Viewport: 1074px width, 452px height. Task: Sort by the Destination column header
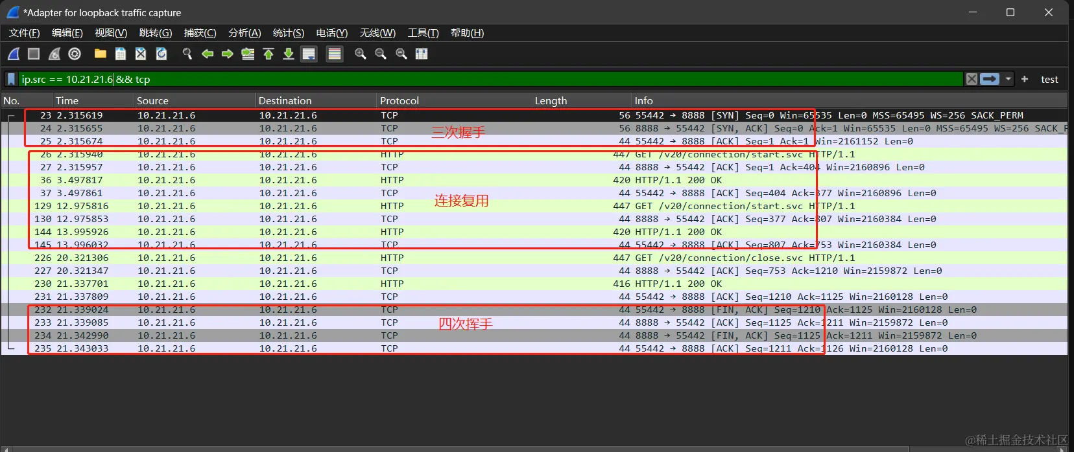(316, 100)
